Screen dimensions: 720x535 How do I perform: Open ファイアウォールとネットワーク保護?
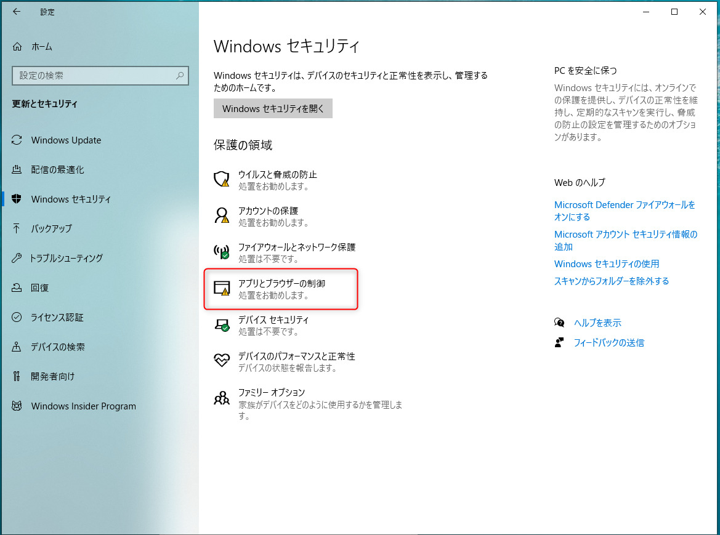pos(285,252)
